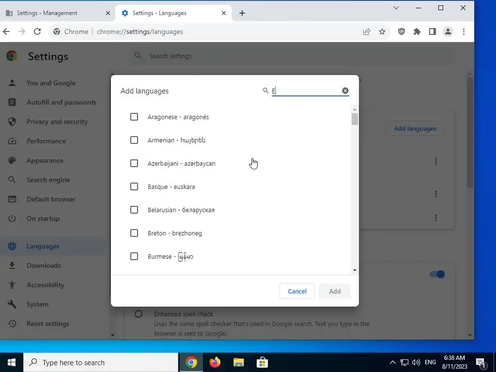Bookmark this page with star icon
496x372 pixels.
[382, 31]
